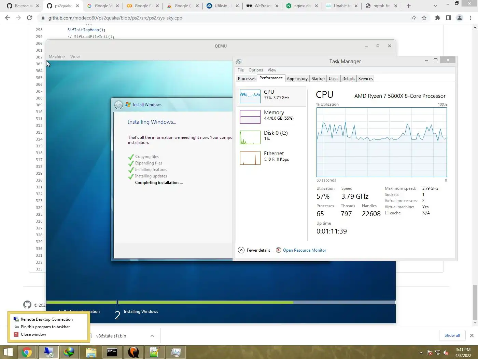Screen dimensions: 478x359
Task: Open the View menu in Task Manager
Action: point(272,70)
